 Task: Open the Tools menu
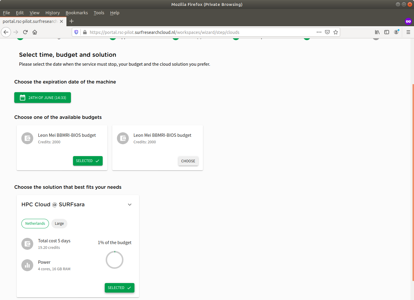pyautogui.click(x=99, y=13)
